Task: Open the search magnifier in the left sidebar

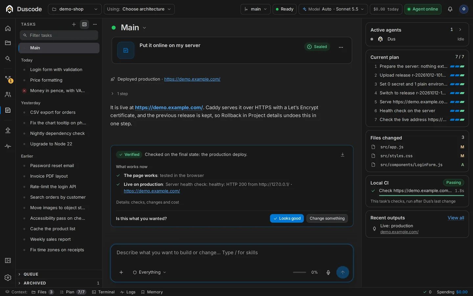Action: [x=8, y=59]
